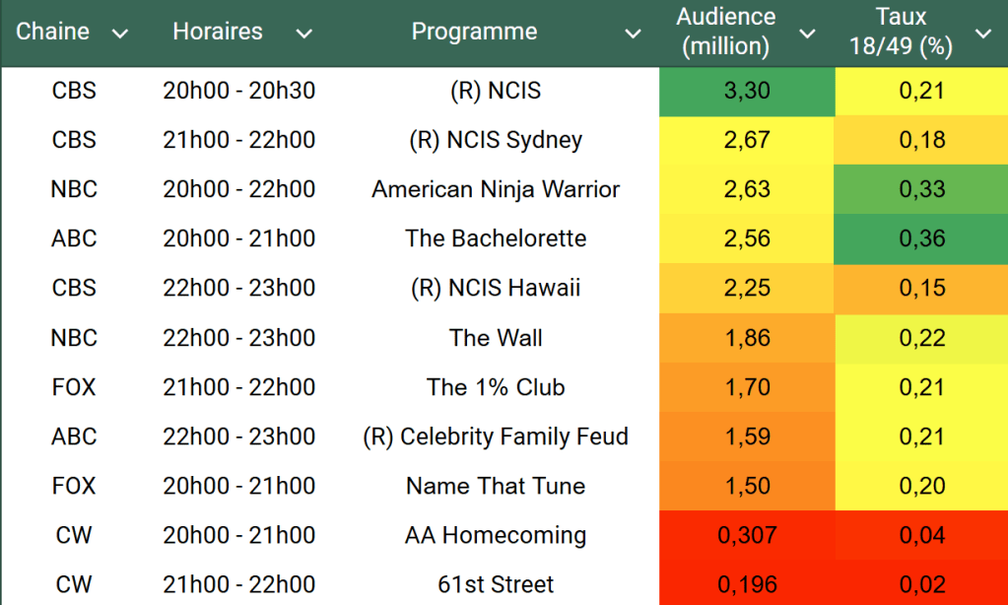Select the red 0,307 audience cell

point(746,535)
